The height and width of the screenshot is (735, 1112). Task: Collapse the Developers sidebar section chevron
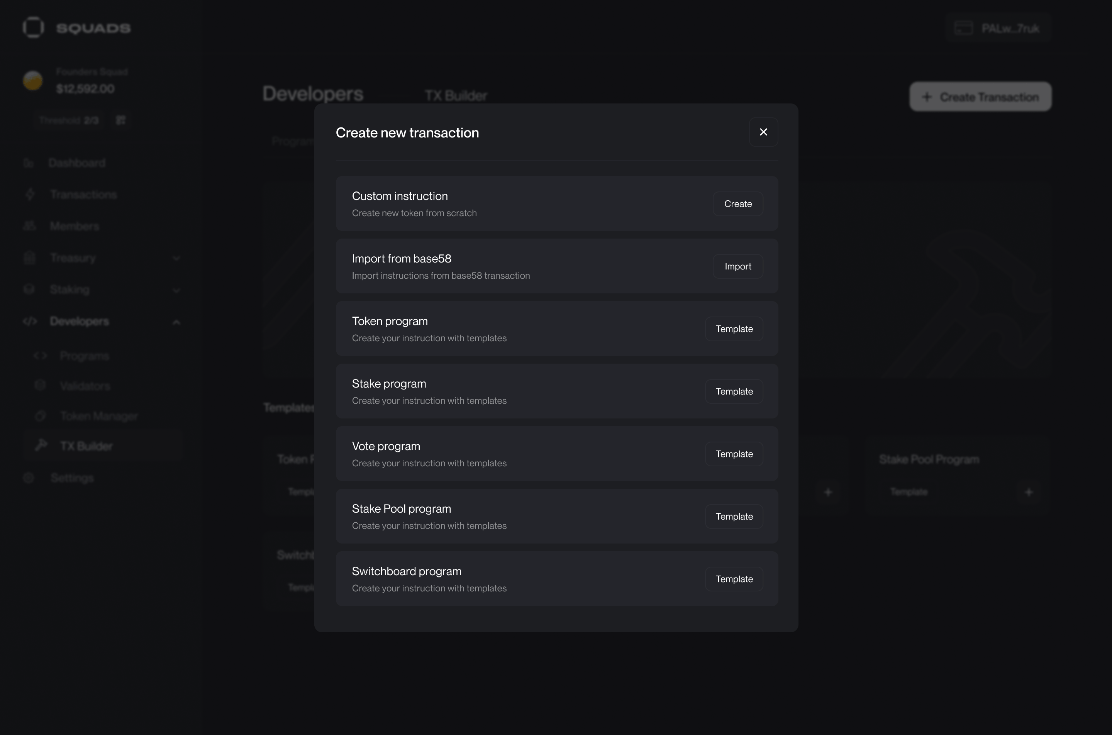(x=176, y=322)
